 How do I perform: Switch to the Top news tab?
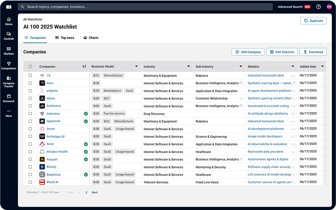pyautogui.click(x=65, y=38)
